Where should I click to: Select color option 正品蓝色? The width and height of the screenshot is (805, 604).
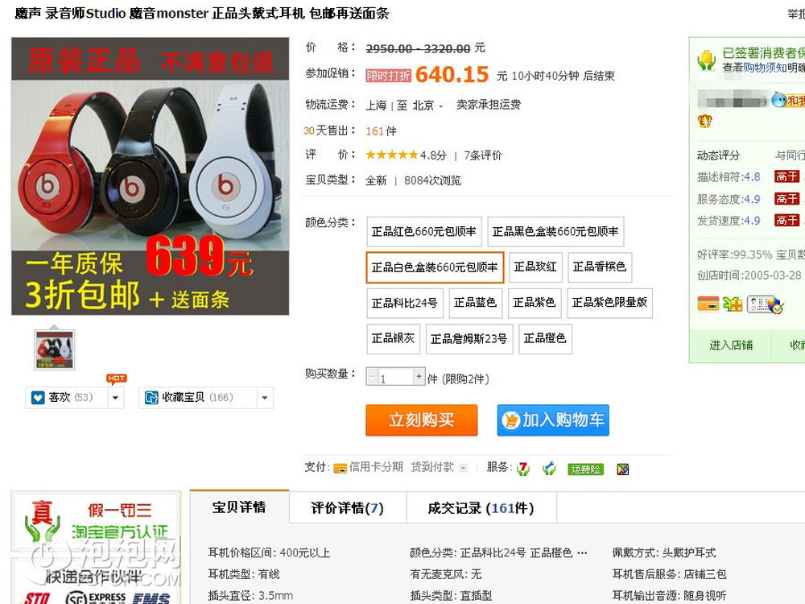point(476,303)
